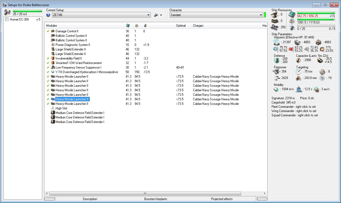Click the sensor strength icon showing 19
The image size is (341, 203).
click(322, 78)
